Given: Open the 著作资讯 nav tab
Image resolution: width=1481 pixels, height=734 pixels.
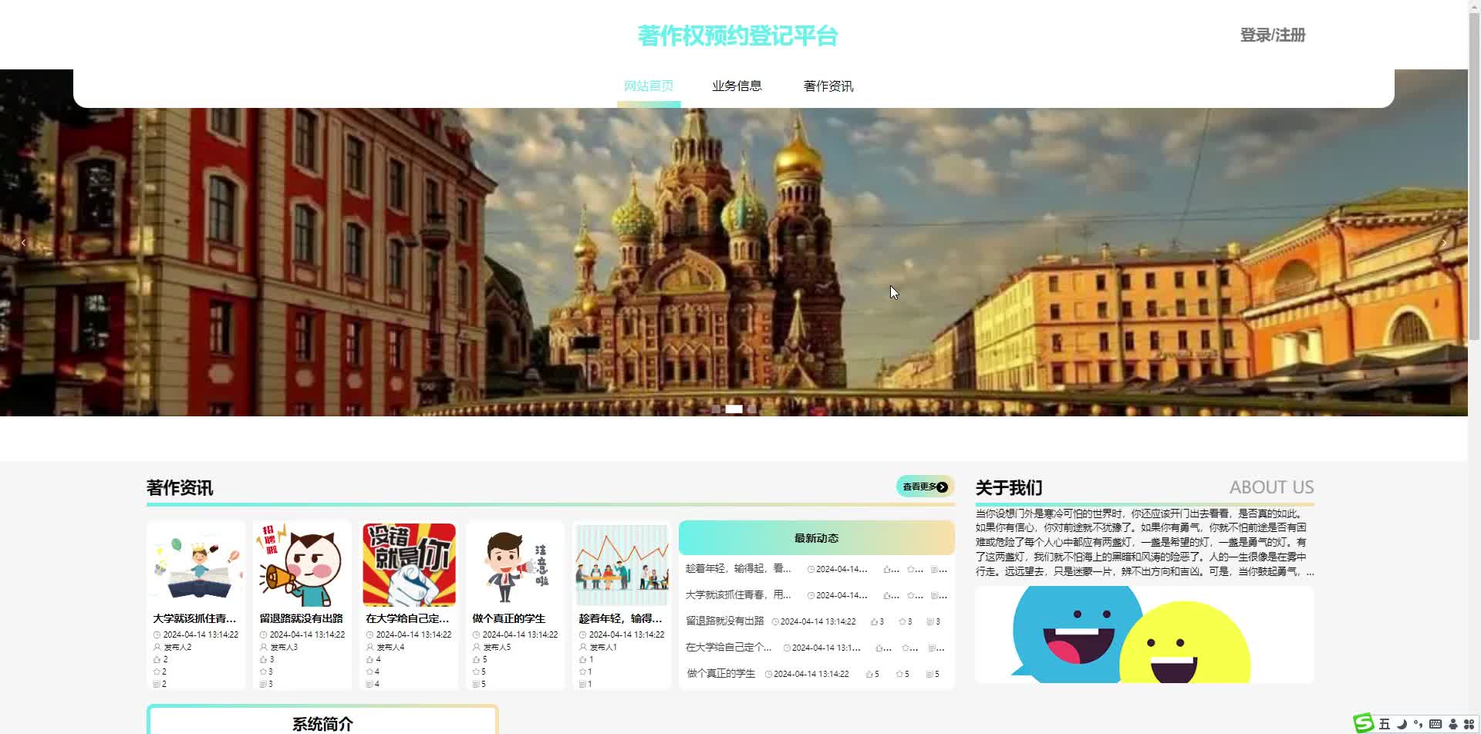Looking at the screenshot, I should 828,86.
